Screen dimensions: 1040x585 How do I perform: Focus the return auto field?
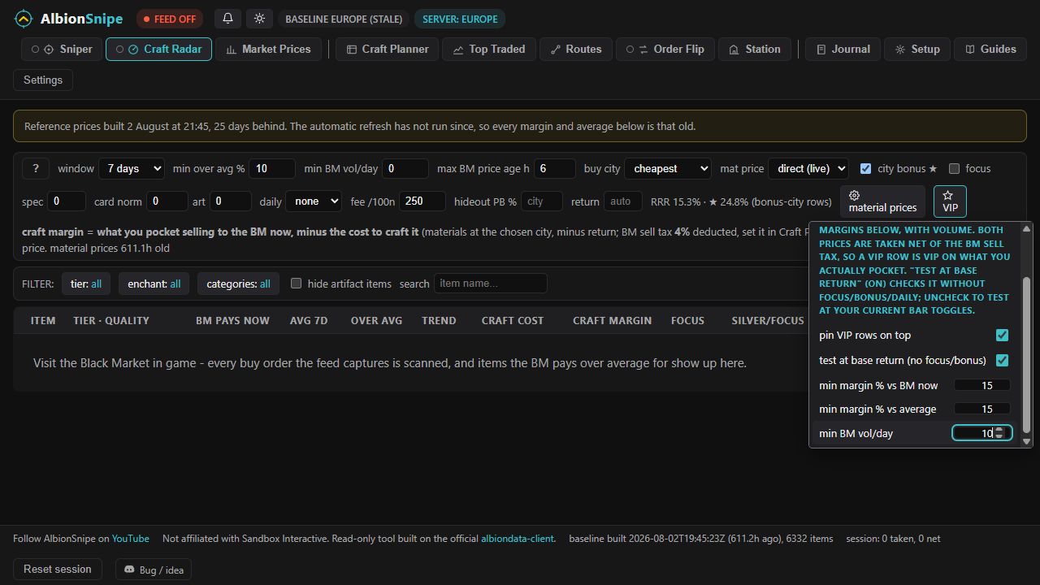[623, 201]
